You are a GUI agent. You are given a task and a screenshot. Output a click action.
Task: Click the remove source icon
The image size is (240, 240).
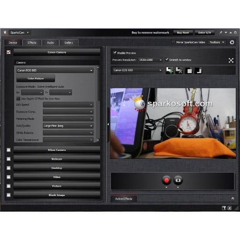[x=179, y=70]
